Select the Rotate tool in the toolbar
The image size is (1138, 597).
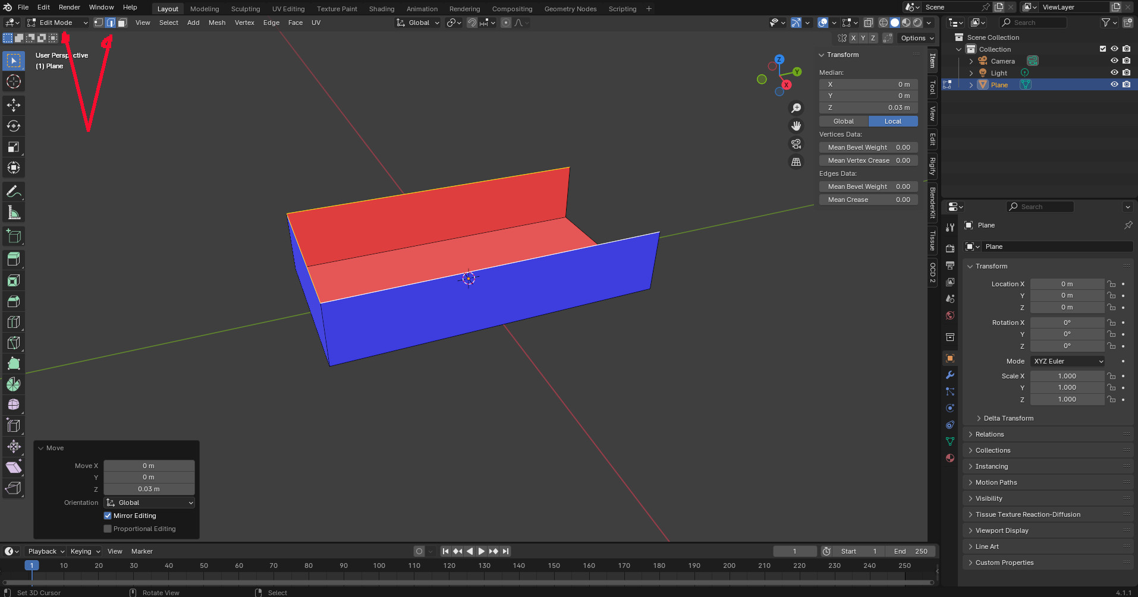pos(14,126)
